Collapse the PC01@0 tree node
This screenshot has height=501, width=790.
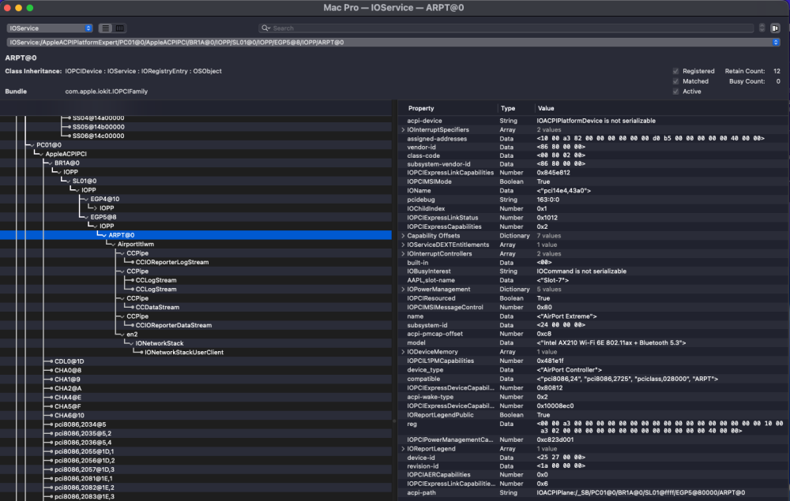click(x=32, y=145)
